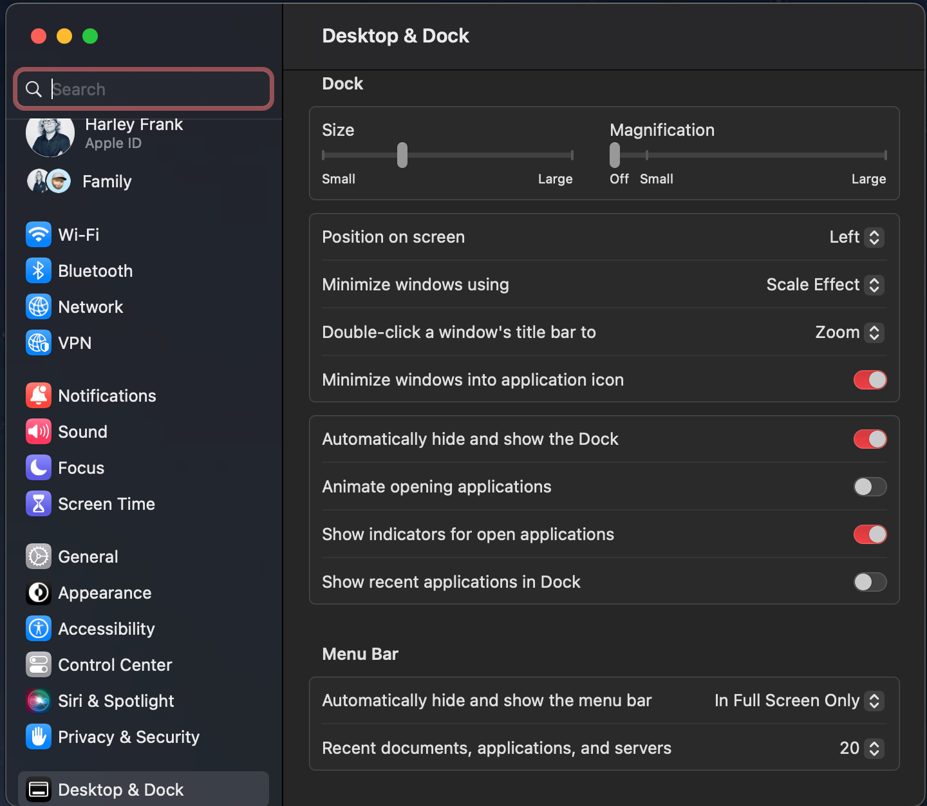Screen dimensions: 927x806
Task: Click the Screen Time hourglass icon
Action: coord(39,503)
